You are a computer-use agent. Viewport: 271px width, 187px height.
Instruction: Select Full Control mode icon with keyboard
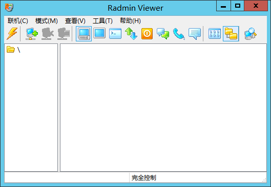(84, 34)
